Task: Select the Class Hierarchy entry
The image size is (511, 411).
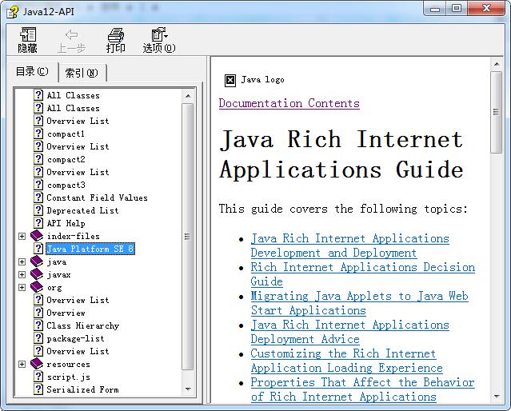Action: [83, 325]
